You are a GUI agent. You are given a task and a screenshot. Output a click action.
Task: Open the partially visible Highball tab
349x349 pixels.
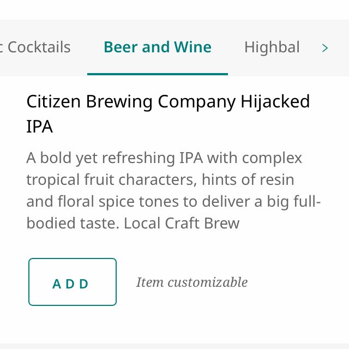(272, 47)
